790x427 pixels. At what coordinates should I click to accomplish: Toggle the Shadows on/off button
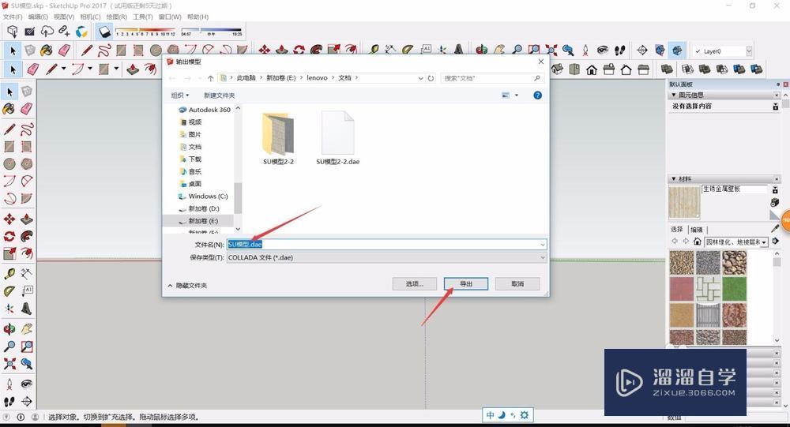pos(104,32)
